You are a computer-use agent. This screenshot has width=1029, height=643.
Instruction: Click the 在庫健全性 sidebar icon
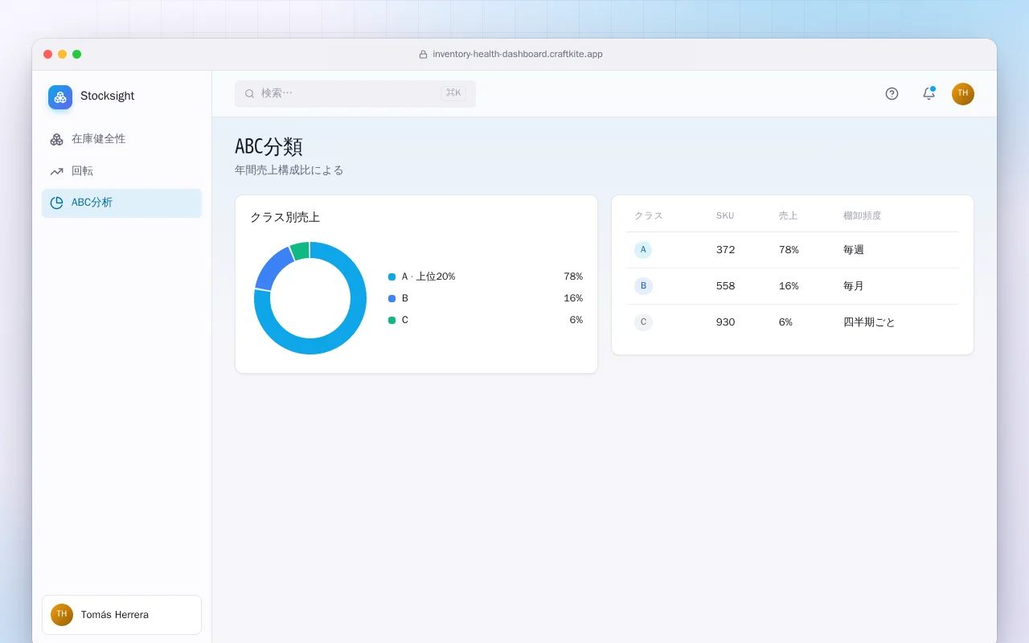(56, 139)
